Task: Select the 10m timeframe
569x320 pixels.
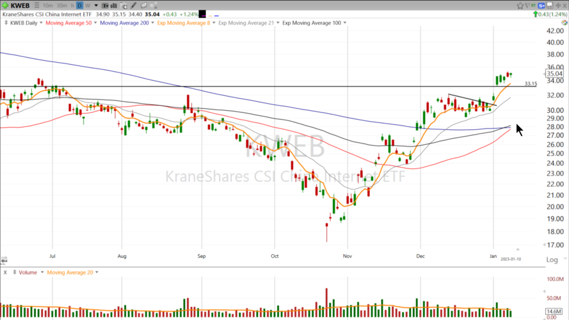Action: tap(48, 5)
